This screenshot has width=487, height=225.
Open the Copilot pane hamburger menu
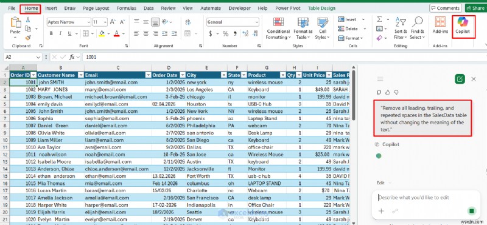[x=380, y=79]
